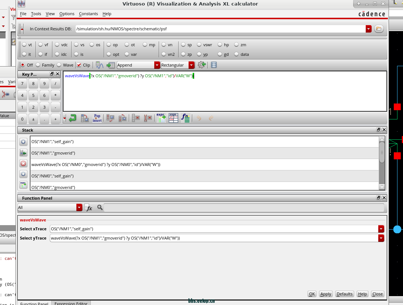This screenshot has width=403, height=305.
Task: Click the Stack panel's fourth side icon
Action: click(23, 174)
